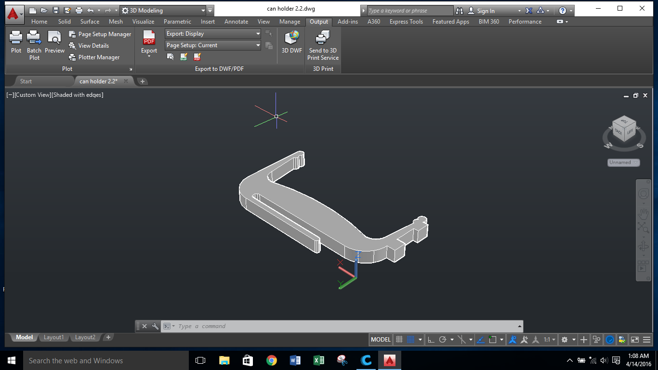Open Plotter Manager
This screenshot has height=370, width=658.
(x=94, y=57)
